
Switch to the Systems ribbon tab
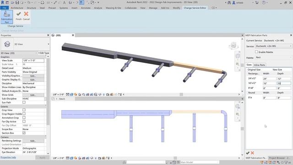64,8
